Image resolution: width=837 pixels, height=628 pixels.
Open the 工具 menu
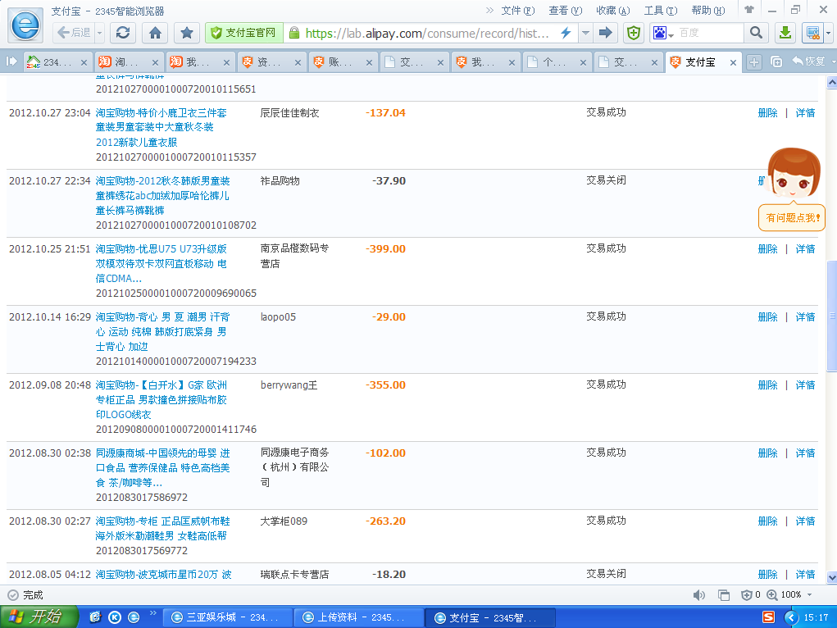(x=660, y=11)
